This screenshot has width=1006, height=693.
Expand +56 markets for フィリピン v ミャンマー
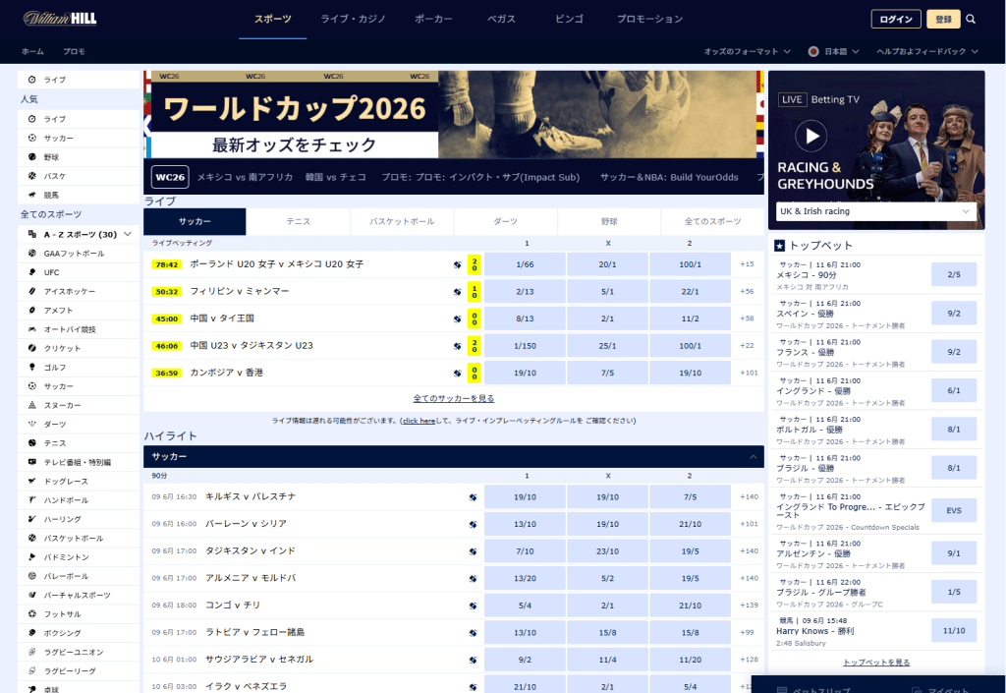747,291
